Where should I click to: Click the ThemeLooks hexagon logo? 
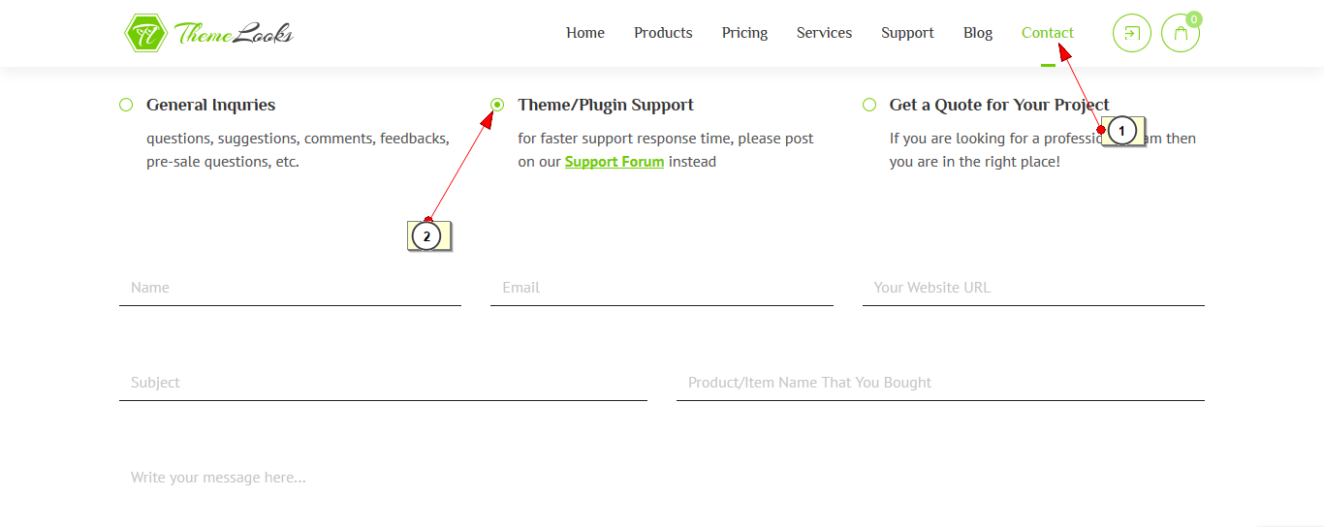pos(145,33)
